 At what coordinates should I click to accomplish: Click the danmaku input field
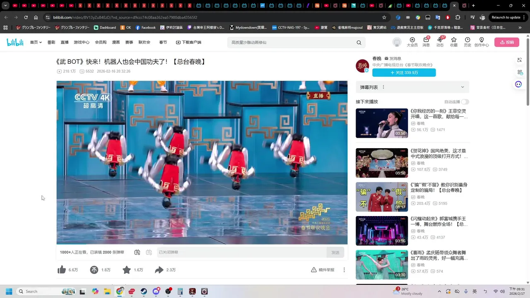241,252
